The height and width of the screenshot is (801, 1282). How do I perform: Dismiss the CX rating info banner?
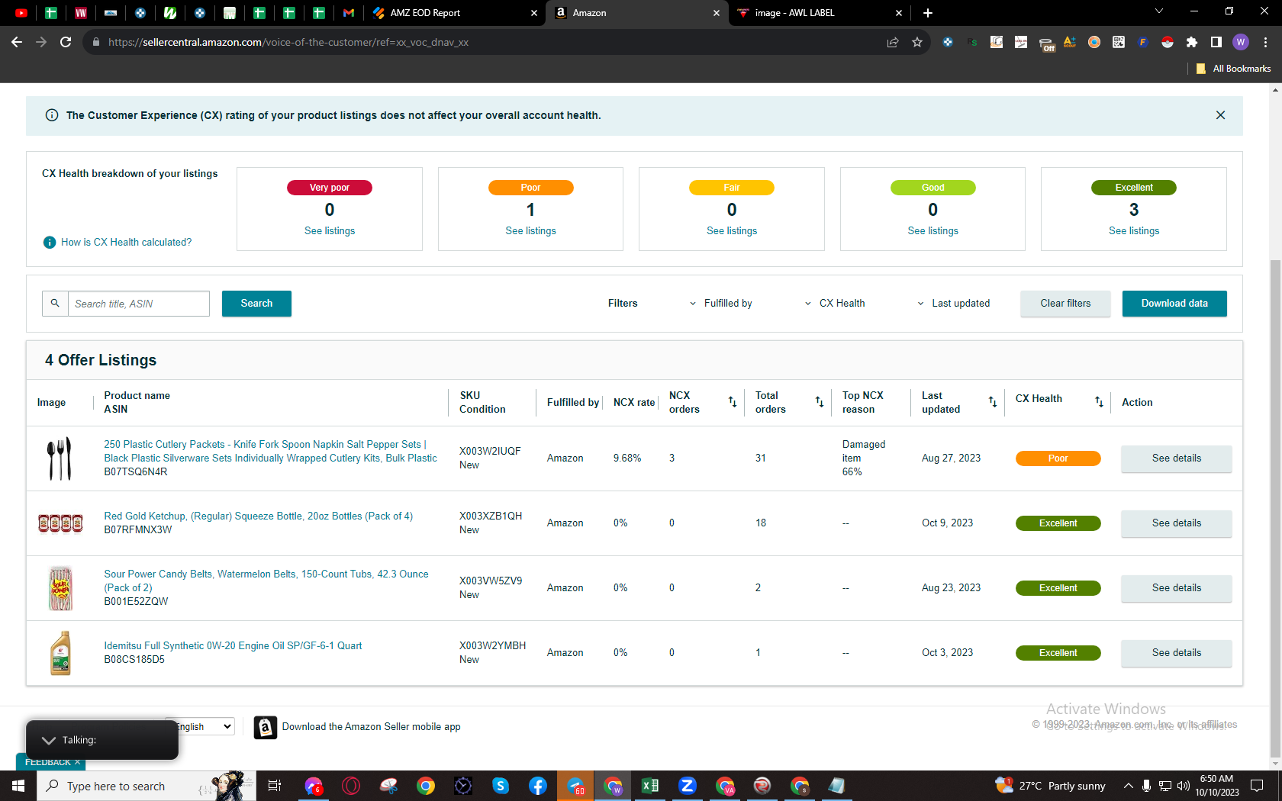[1220, 115]
